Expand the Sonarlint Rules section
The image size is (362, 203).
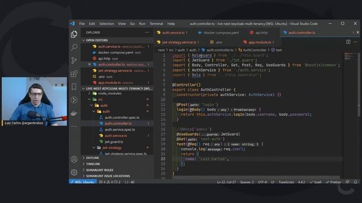point(117,170)
